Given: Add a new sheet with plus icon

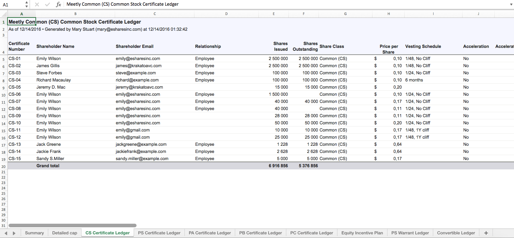Looking at the screenshot, I should 486,233.
